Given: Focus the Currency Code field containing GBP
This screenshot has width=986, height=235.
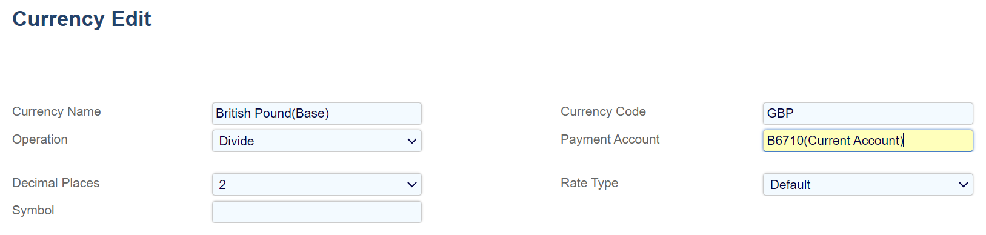Looking at the screenshot, I should (x=868, y=113).
